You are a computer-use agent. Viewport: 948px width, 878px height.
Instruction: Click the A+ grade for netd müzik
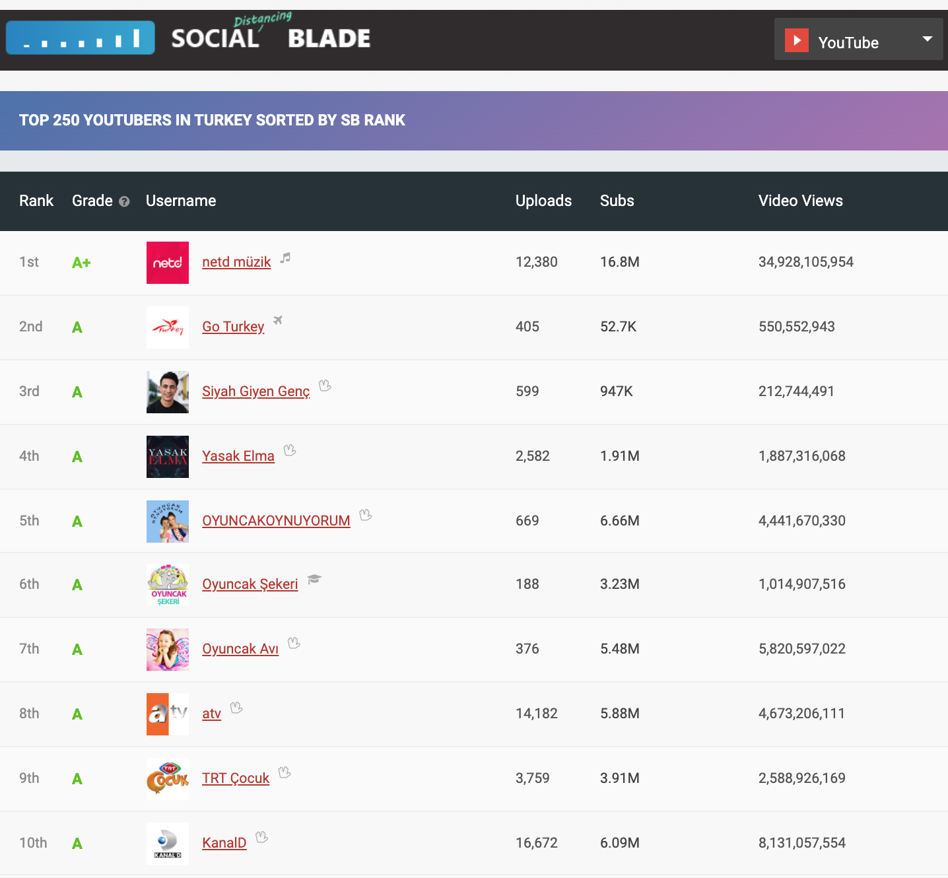tap(81, 263)
